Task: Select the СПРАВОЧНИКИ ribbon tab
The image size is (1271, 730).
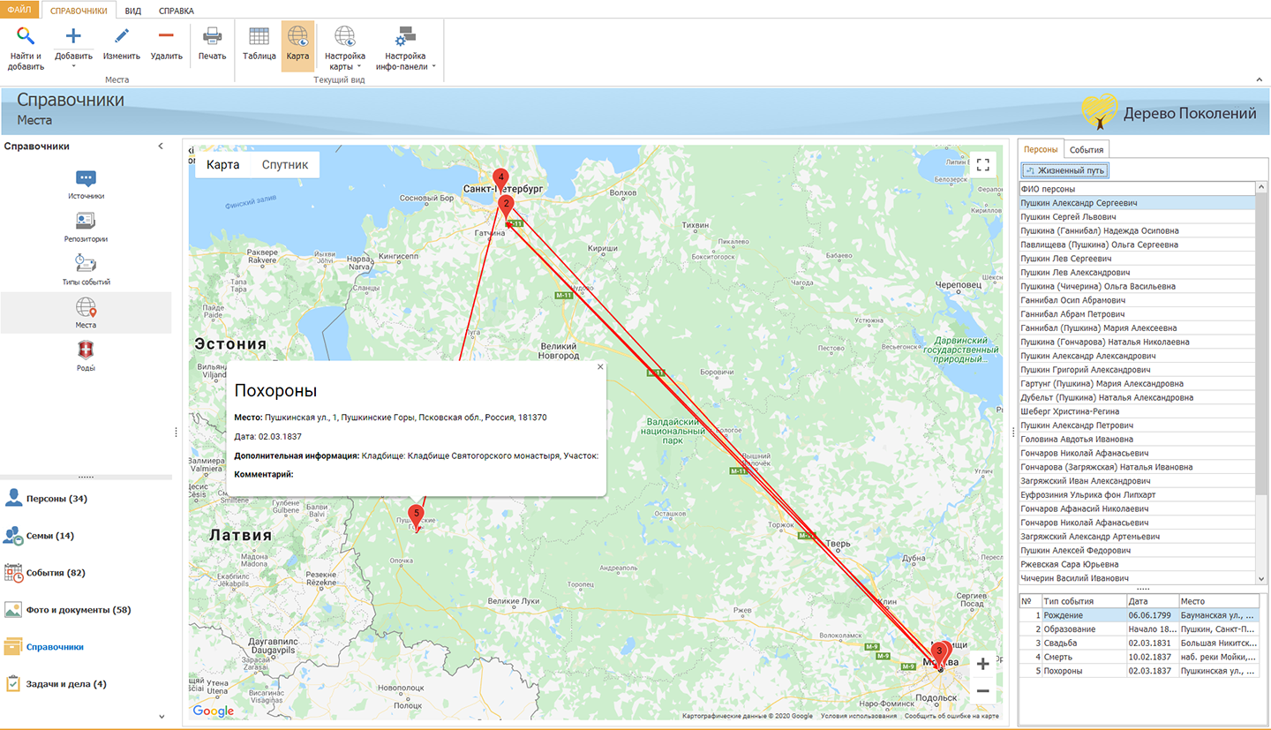Action: click(79, 11)
